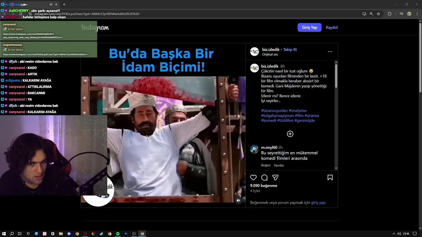Open the Orijinal ses audio link

(x=270, y=55)
